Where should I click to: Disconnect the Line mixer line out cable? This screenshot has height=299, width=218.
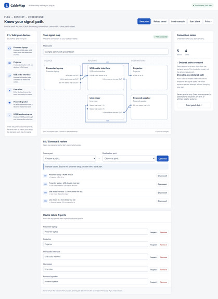pos(162,201)
